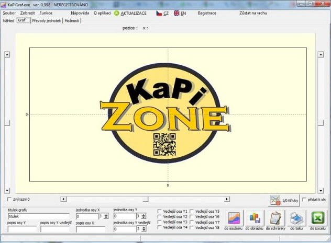This screenshot has width=331, height=243.
Task: Switch to the Možnosti tab
Action: click(x=72, y=20)
